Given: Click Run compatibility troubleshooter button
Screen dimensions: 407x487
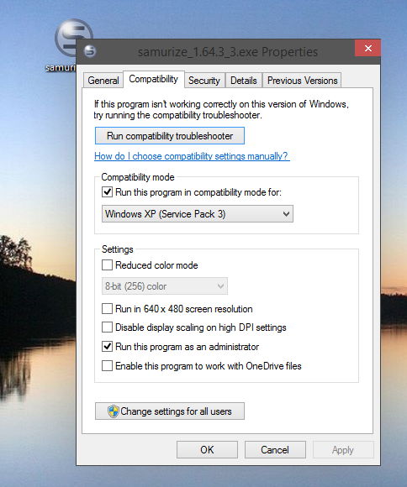Looking at the screenshot, I should click(x=170, y=136).
